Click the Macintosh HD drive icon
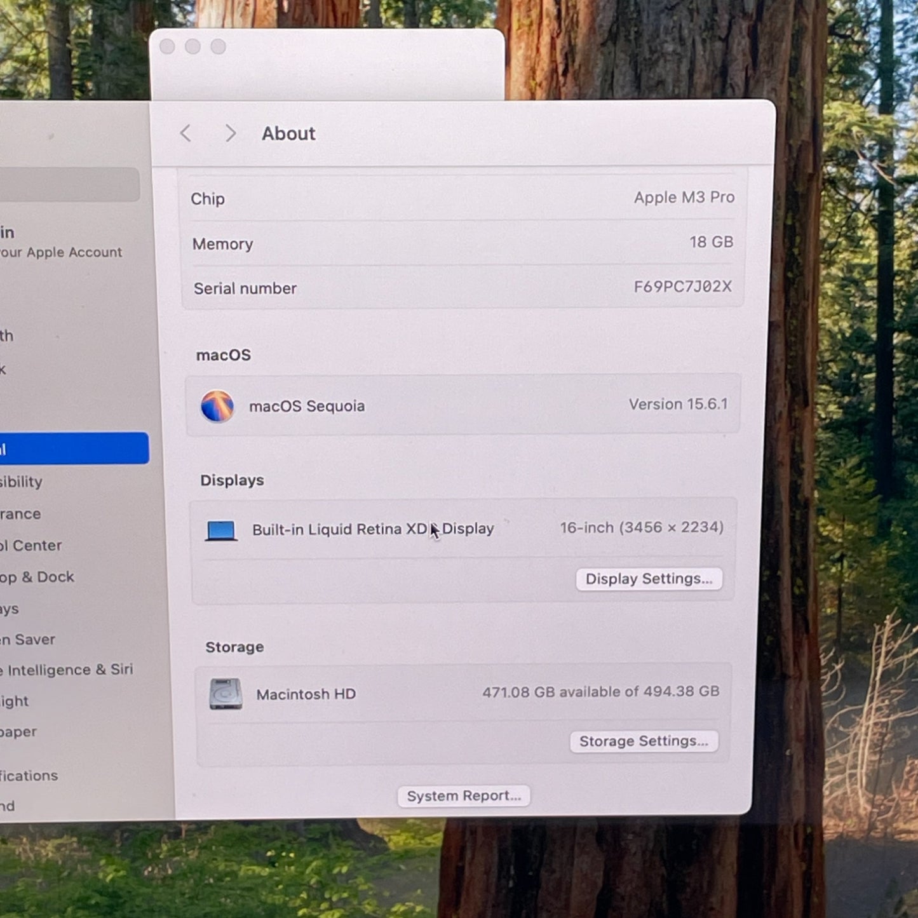Image resolution: width=918 pixels, height=918 pixels. (226, 694)
